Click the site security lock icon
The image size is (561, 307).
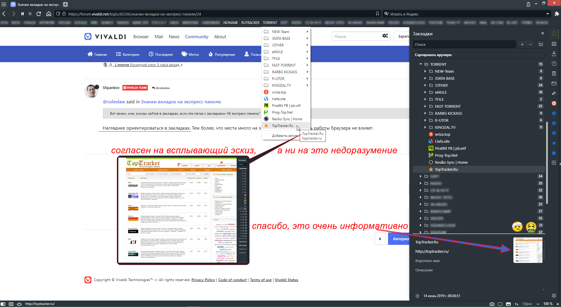click(64, 14)
